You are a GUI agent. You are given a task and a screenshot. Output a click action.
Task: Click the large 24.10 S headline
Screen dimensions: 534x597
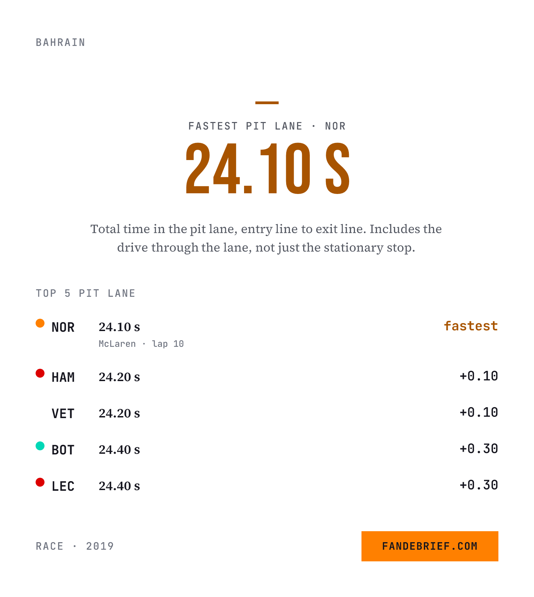point(267,168)
